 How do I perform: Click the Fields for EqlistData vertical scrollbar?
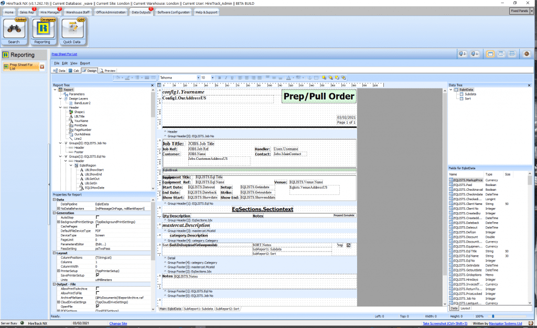530,239
